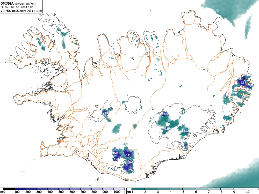Click the visibility value 92 in the east
The image size is (259, 194).
pyautogui.click(x=242, y=83)
